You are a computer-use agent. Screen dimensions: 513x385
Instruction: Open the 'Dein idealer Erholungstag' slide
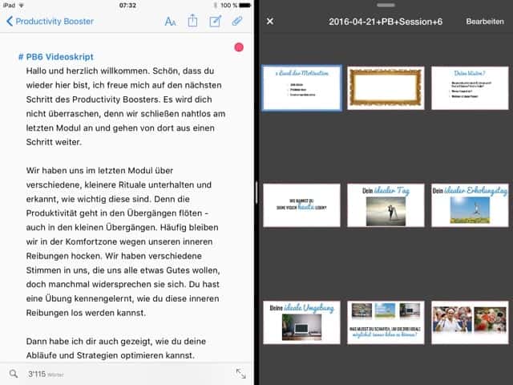coord(470,205)
